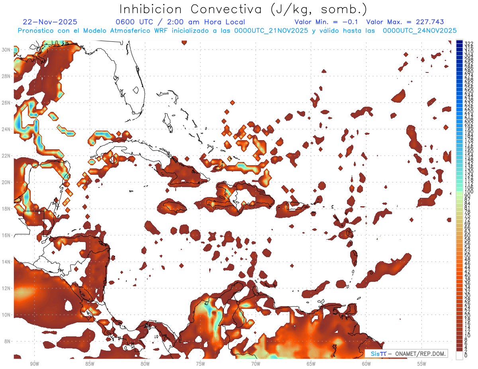Screen dimensions: 478x369
Task: Click the time "0600 UTC / 2:00 am Hora Local"
Action: point(180,22)
